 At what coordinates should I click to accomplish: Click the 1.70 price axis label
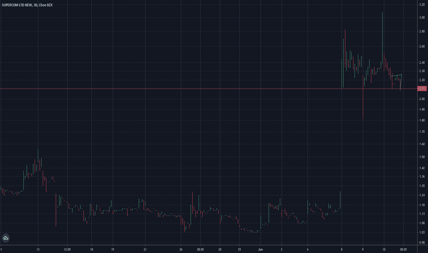(422, 132)
